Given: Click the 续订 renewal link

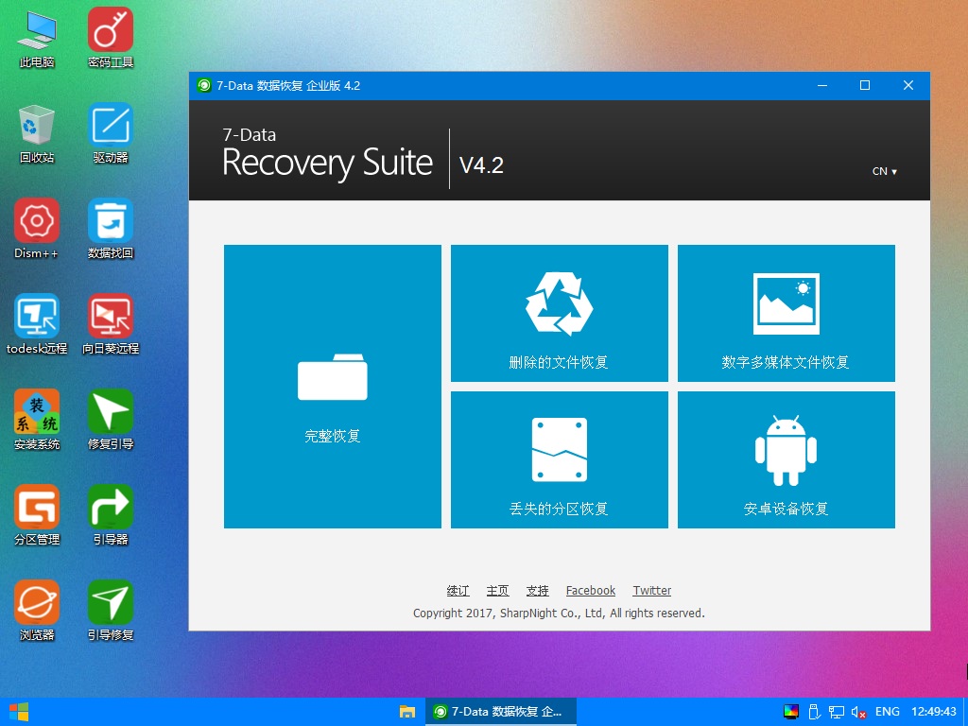Looking at the screenshot, I should coord(458,591).
